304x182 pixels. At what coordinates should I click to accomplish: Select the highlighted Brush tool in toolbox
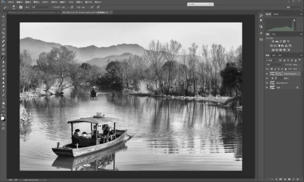tap(3, 58)
